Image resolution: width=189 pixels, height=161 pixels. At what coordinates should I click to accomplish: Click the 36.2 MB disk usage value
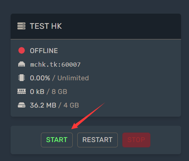(x=43, y=105)
